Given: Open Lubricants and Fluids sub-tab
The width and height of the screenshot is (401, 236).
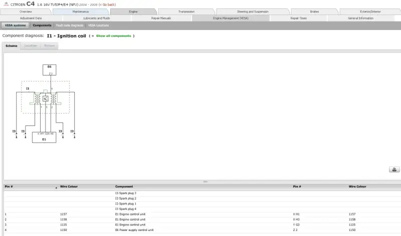Looking at the screenshot, I should click(x=96, y=18).
